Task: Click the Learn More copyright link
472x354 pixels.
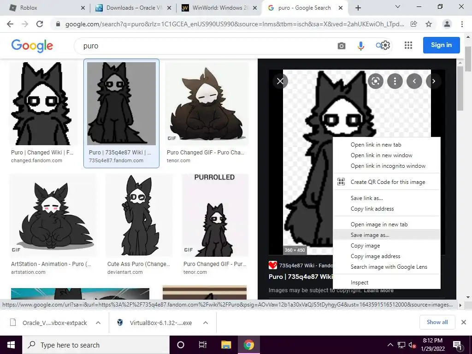Action: pos(378,290)
